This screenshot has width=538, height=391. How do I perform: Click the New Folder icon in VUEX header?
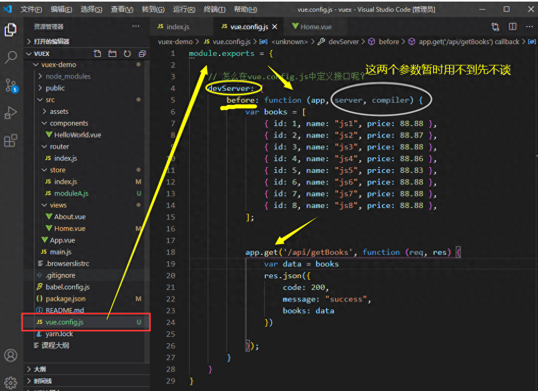[112, 53]
